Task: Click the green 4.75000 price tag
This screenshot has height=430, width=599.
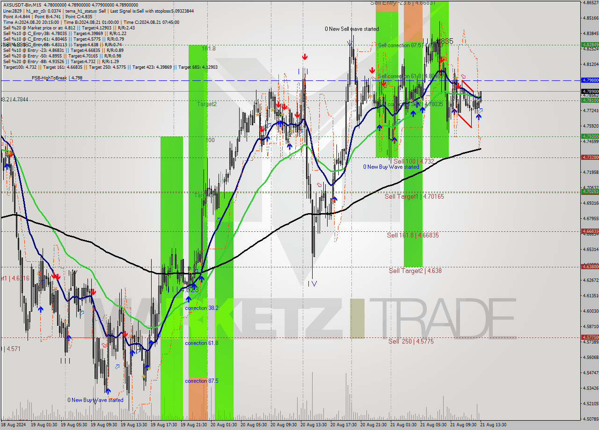Action: 590,136
